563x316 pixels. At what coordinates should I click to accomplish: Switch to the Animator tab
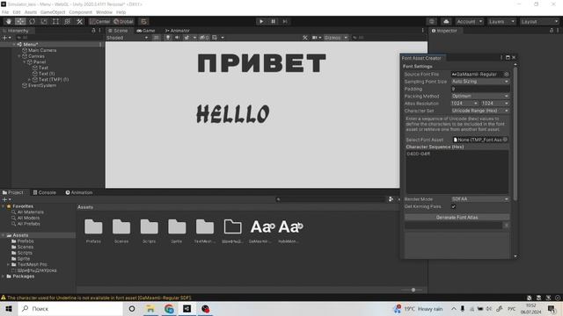[x=177, y=31]
